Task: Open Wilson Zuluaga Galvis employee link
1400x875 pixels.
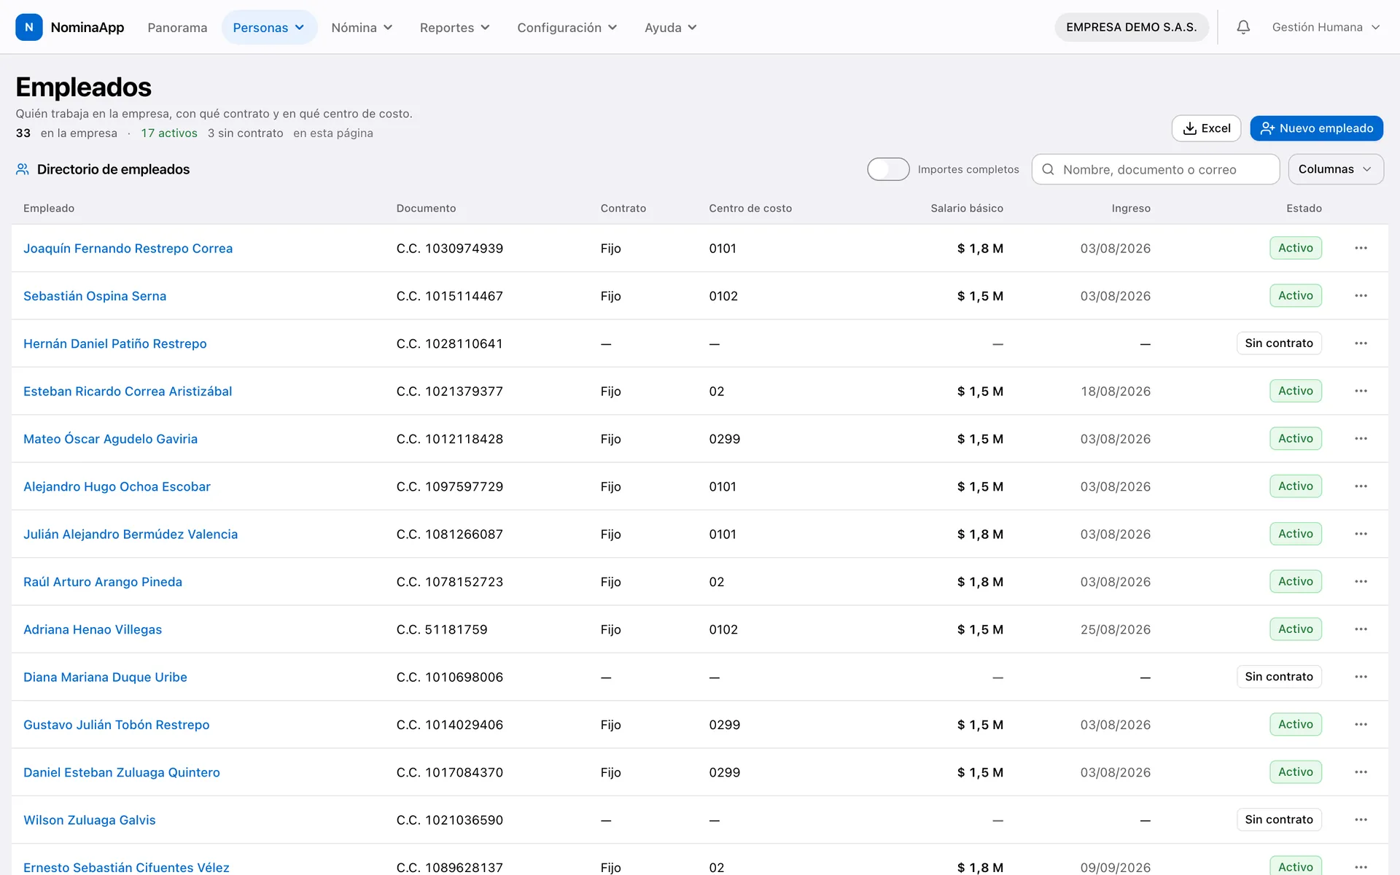Action: click(90, 820)
